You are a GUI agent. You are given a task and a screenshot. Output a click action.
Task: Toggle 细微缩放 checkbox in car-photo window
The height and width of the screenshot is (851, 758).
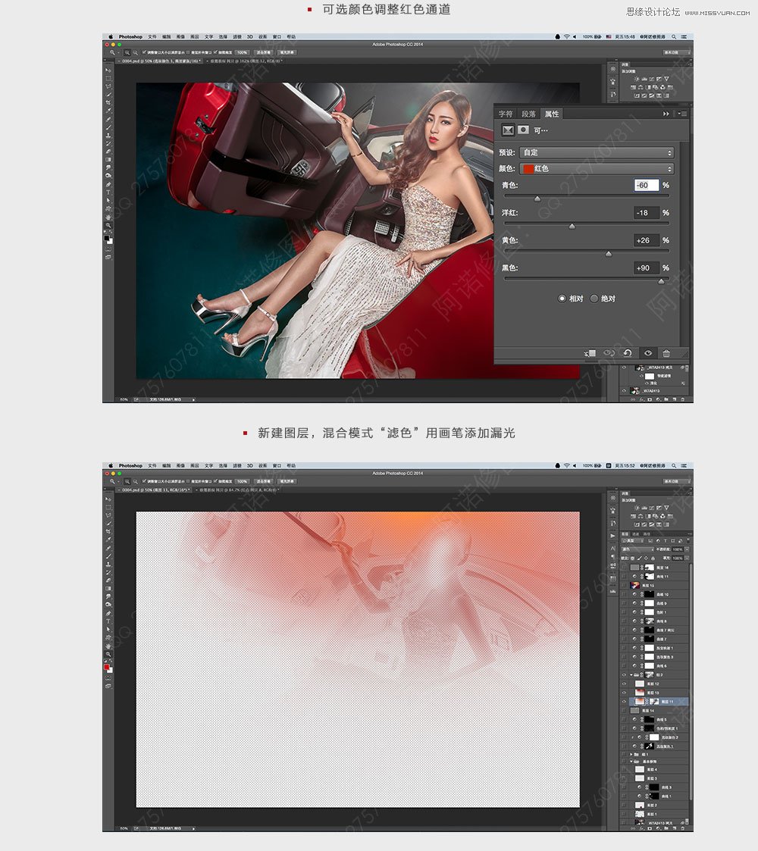click(x=215, y=52)
